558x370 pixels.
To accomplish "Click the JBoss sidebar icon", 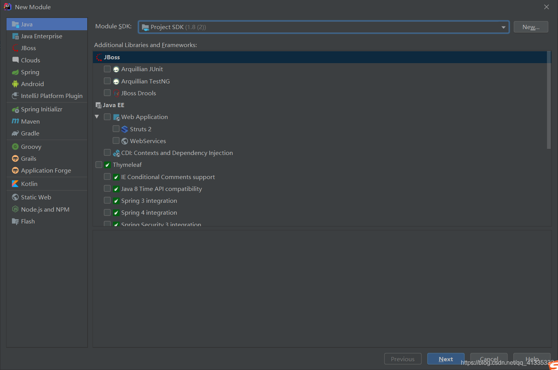I will tap(15, 48).
